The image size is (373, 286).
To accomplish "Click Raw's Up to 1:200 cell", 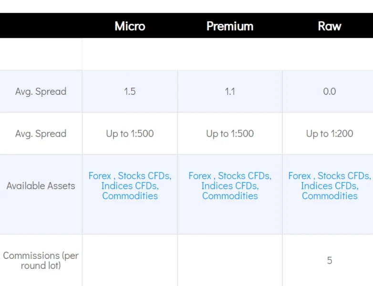I will coord(329,133).
